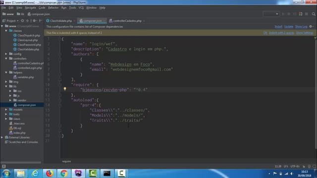This screenshot has width=317, height=178.
Task: Open the Navigate menu
Action: [x=30, y=8]
